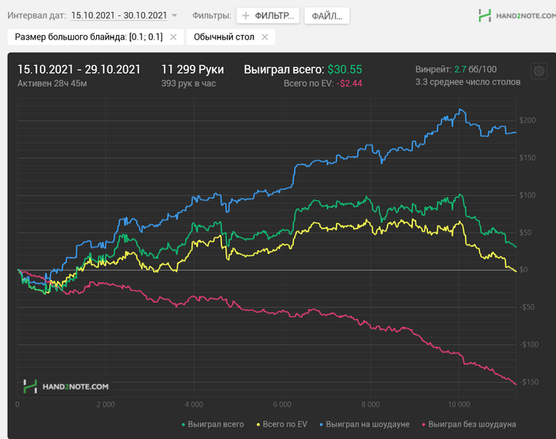Viewport: 556px width, 439px height.
Task: Click the $50 y-axis label
Action: [x=526, y=233]
